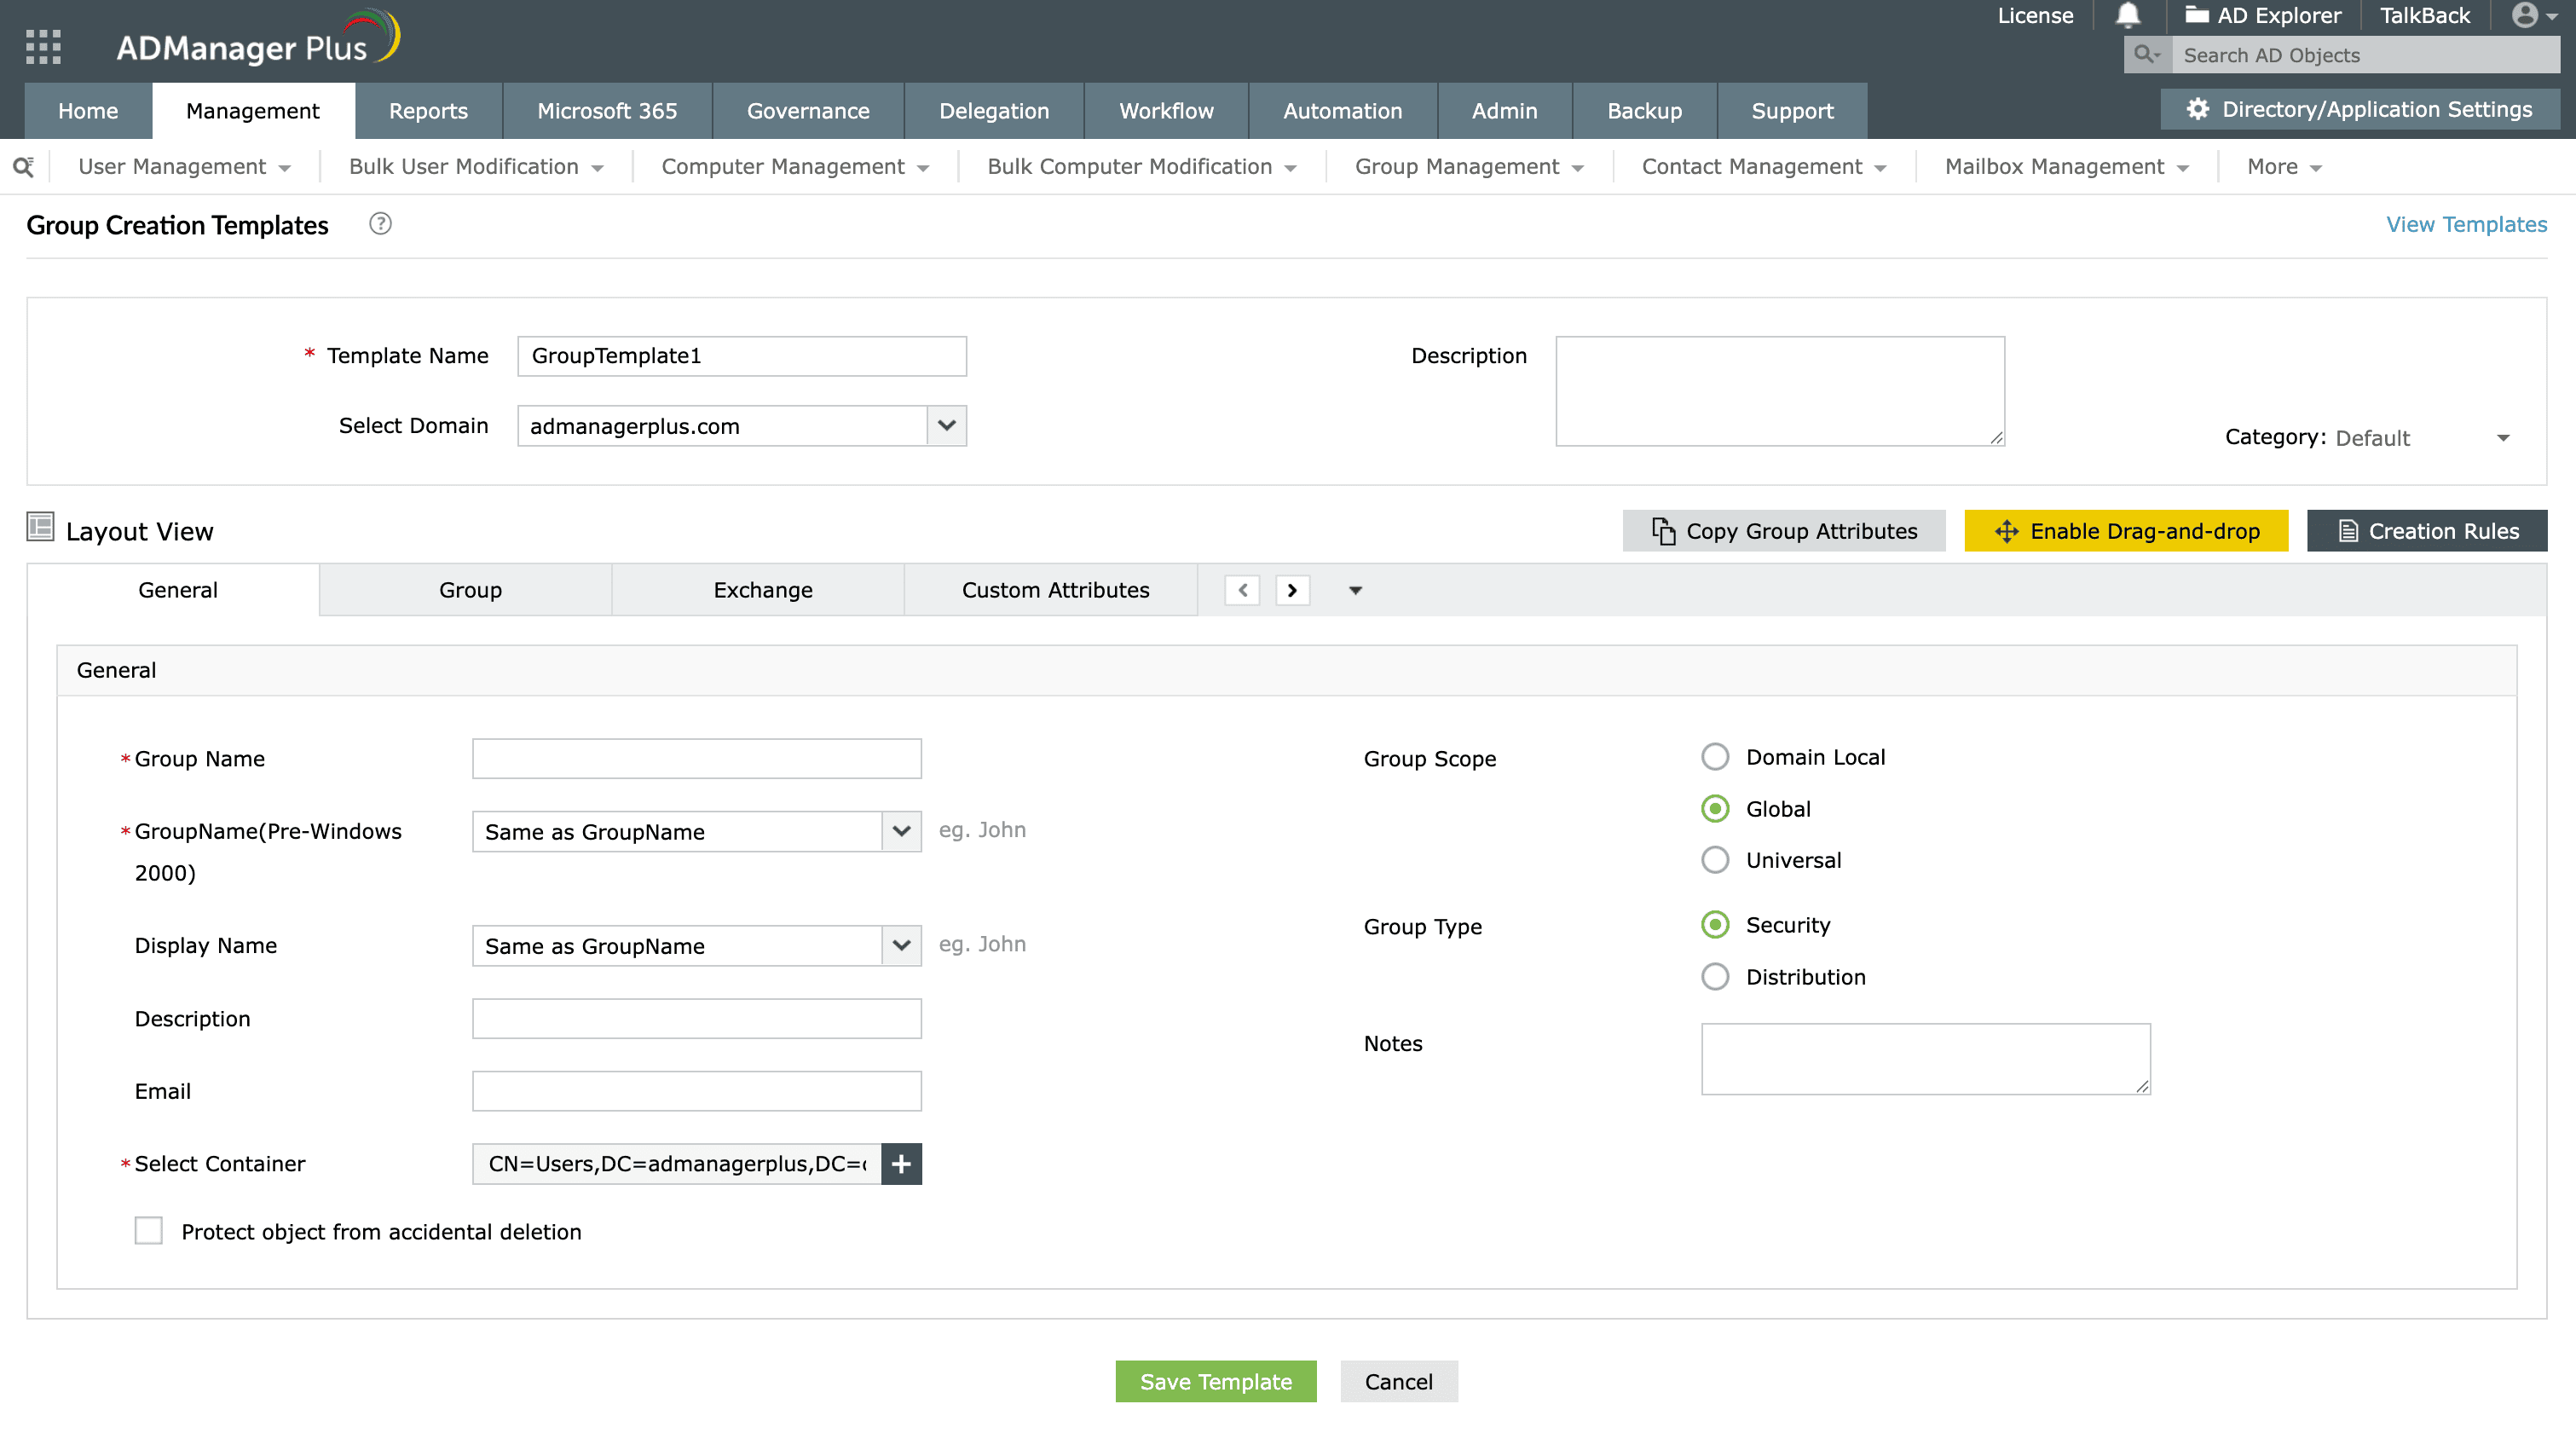The height and width of the screenshot is (1456, 2576).
Task: Click the plus icon to select container
Action: [901, 1164]
